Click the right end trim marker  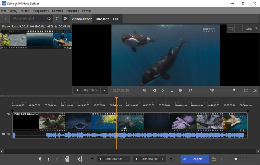(248, 112)
